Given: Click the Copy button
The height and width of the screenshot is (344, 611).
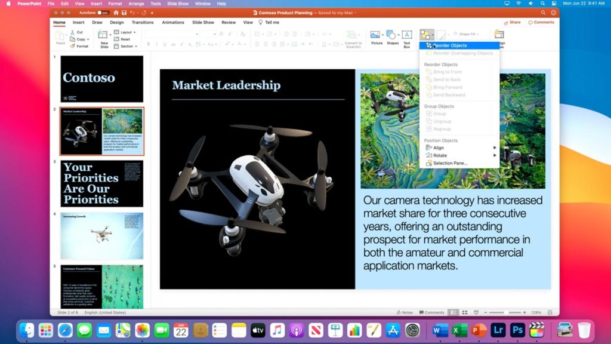Looking at the screenshot, I should [x=78, y=39].
